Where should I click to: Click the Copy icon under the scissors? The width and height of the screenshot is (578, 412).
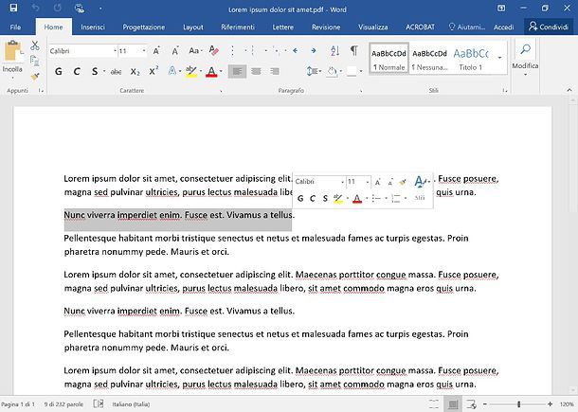tap(35, 61)
